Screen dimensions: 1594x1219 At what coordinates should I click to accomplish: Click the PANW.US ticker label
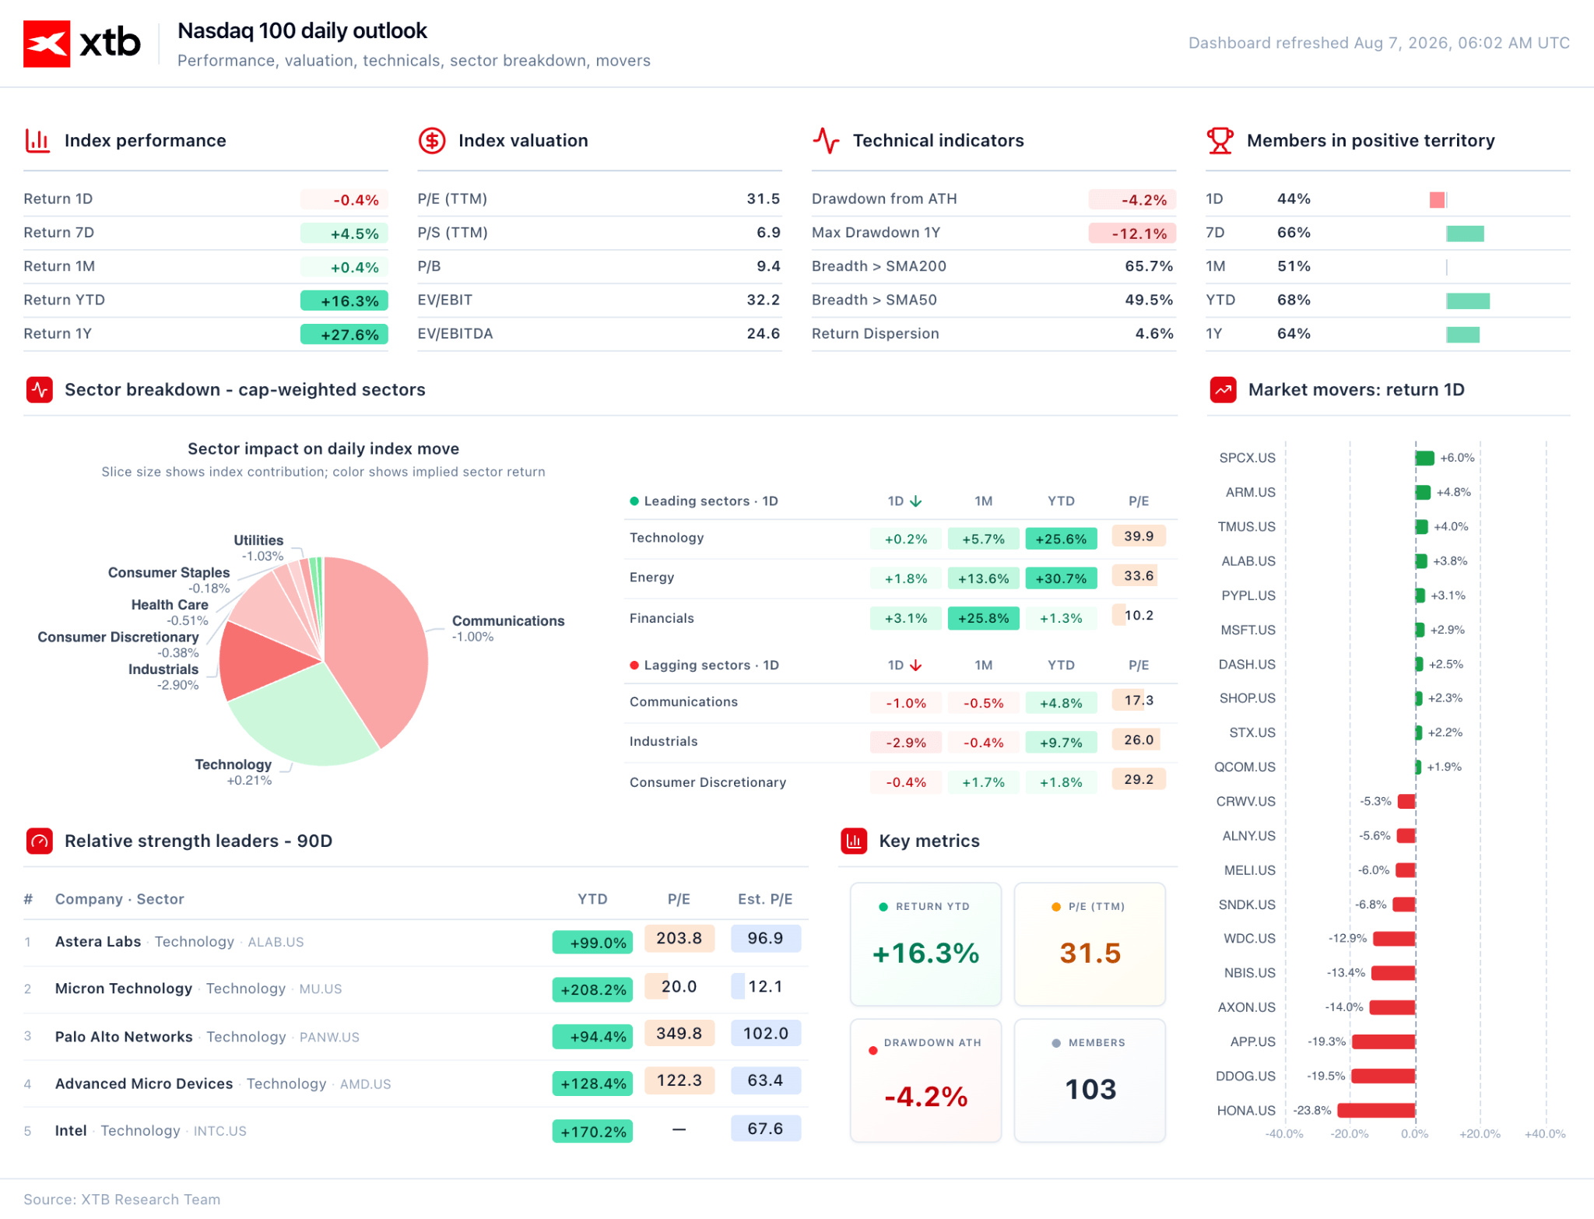(x=329, y=1038)
